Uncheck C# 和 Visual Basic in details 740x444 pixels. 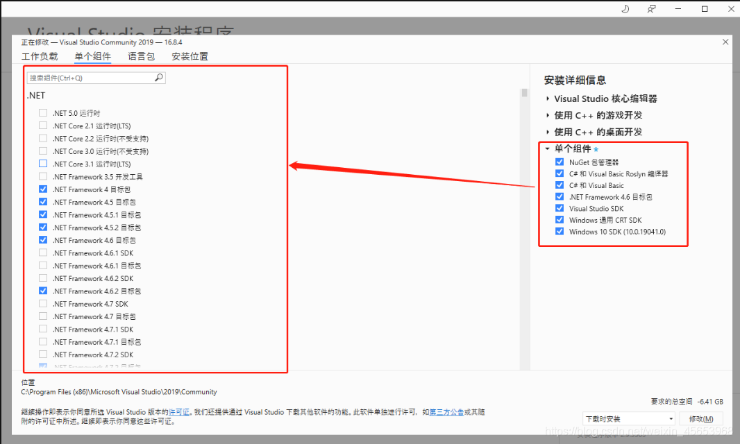[x=560, y=185]
